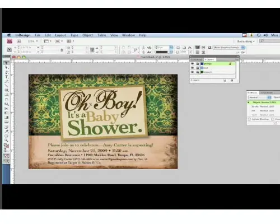
Task: Click the create new layer icon
Action: [225, 80]
